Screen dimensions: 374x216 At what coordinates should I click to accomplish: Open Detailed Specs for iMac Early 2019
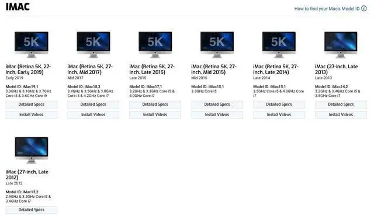[x=31, y=104]
